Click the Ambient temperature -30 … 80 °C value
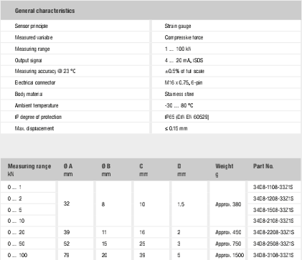 pos(179,105)
